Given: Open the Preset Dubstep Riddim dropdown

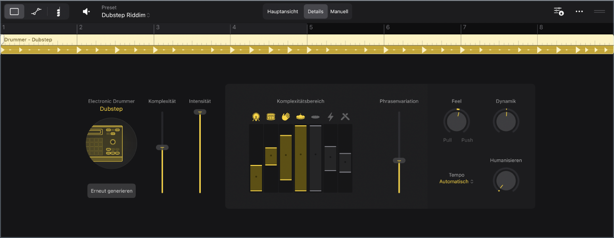Looking at the screenshot, I should pos(126,15).
